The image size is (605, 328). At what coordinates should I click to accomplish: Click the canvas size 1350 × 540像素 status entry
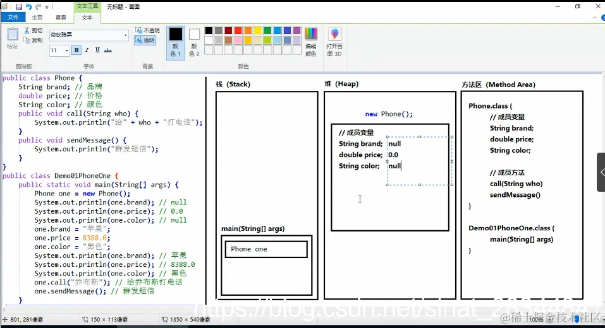click(186, 320)
